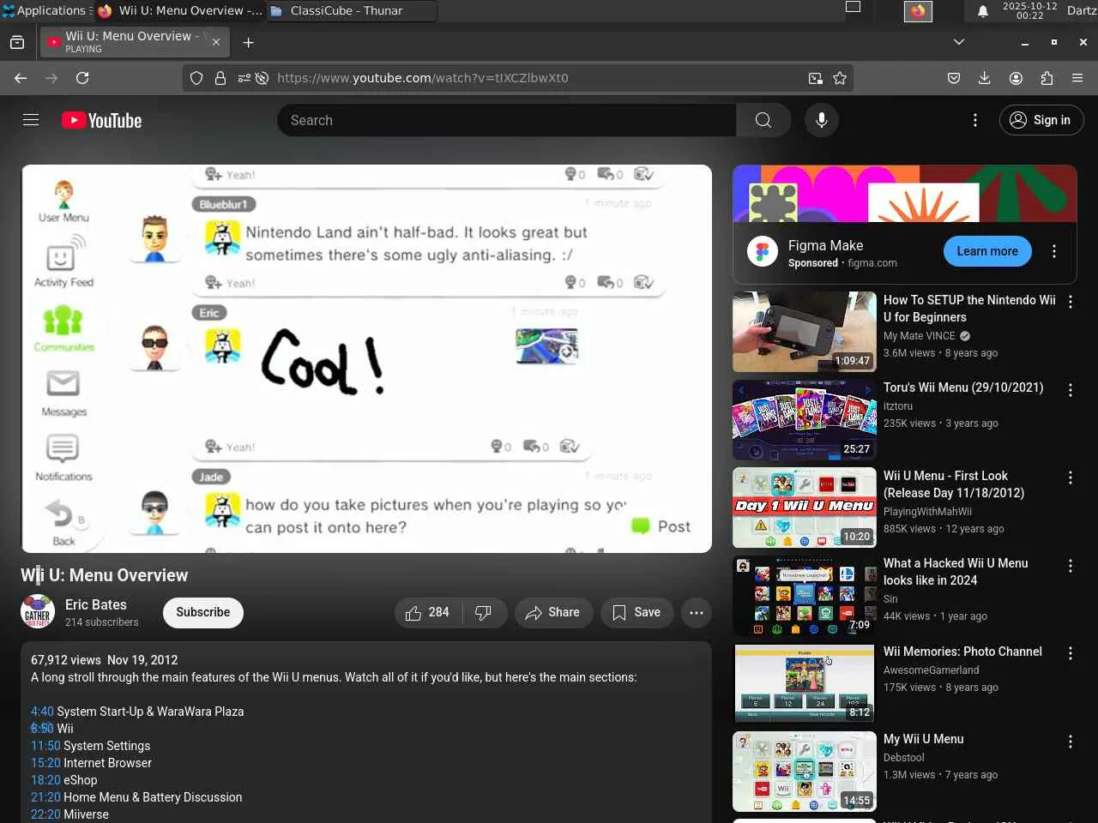Image resolution: width=1098 pixels, height=823 pixels.
Task: Jump to 18:20 eShop timestamp
Action: [45, 780]
